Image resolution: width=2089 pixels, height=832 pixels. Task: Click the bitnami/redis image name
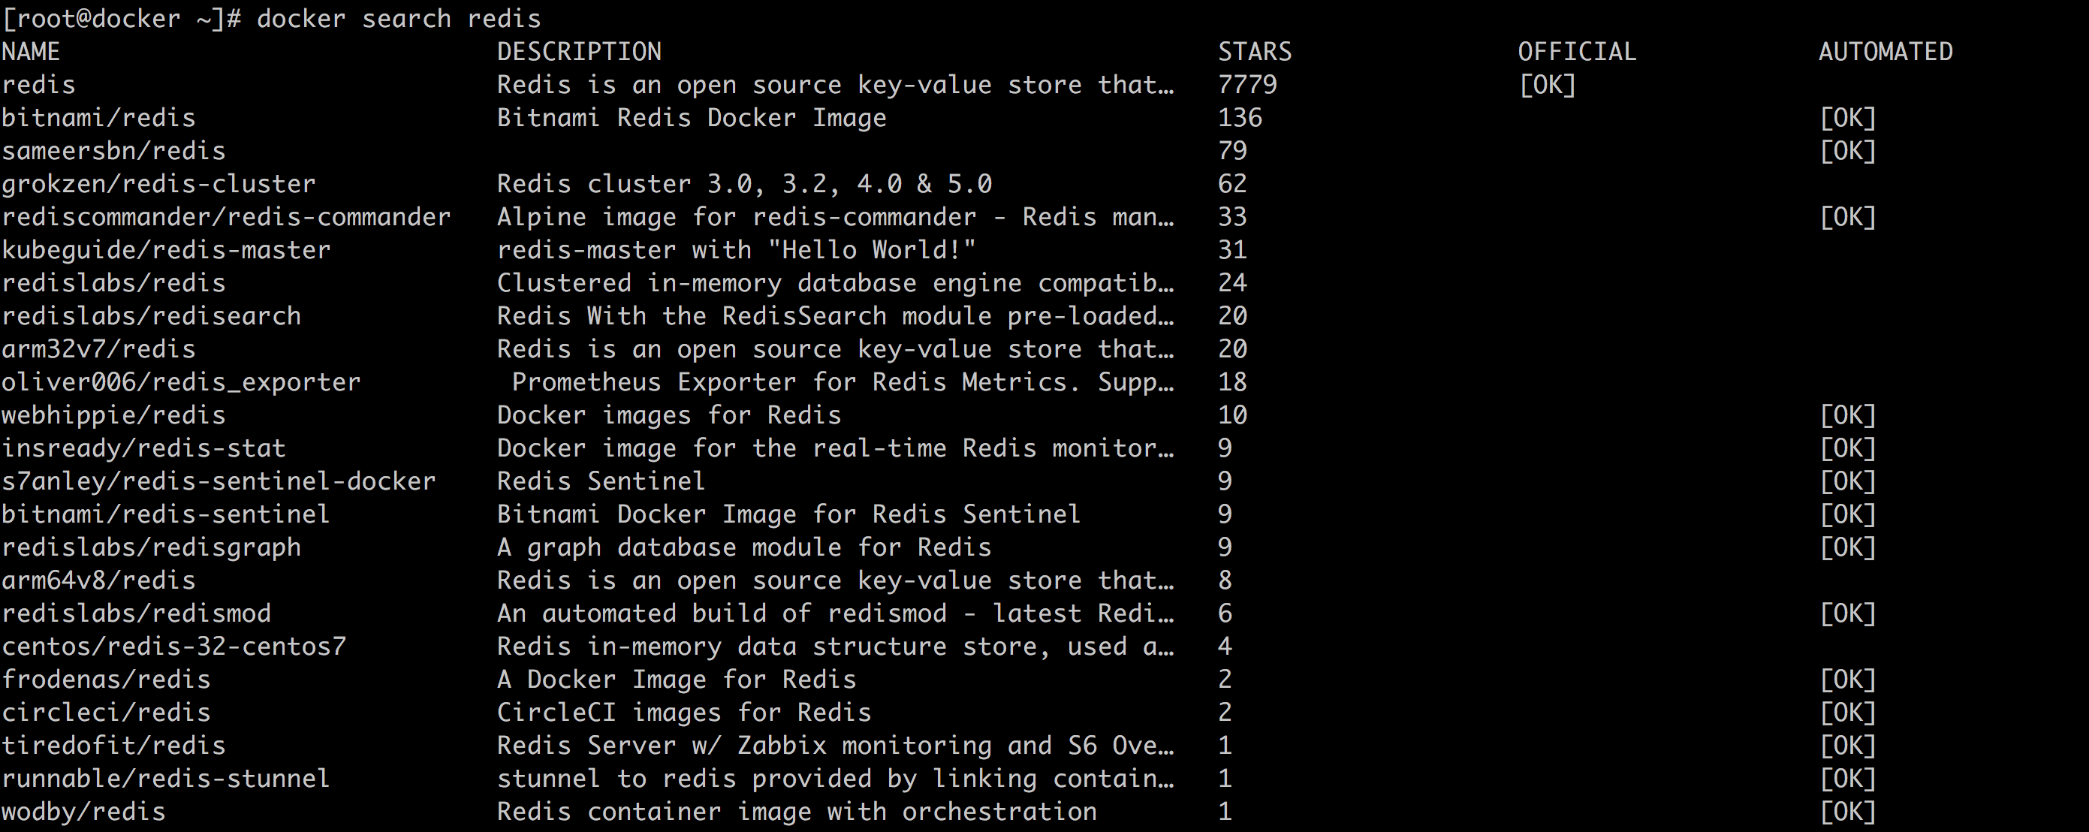pos(98,119)
